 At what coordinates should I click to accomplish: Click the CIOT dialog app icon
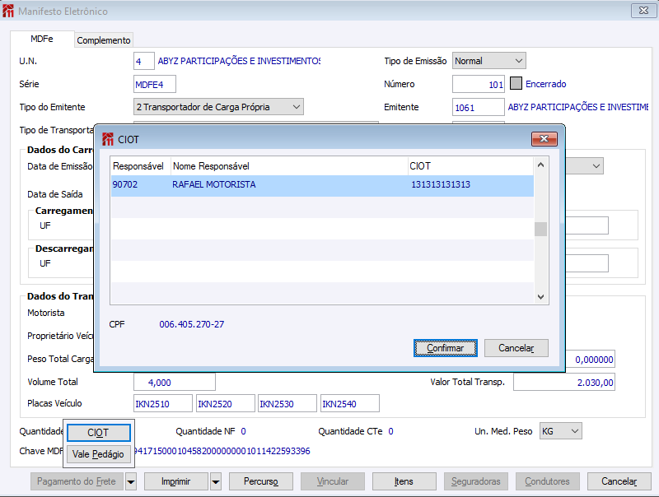point(108,139)
